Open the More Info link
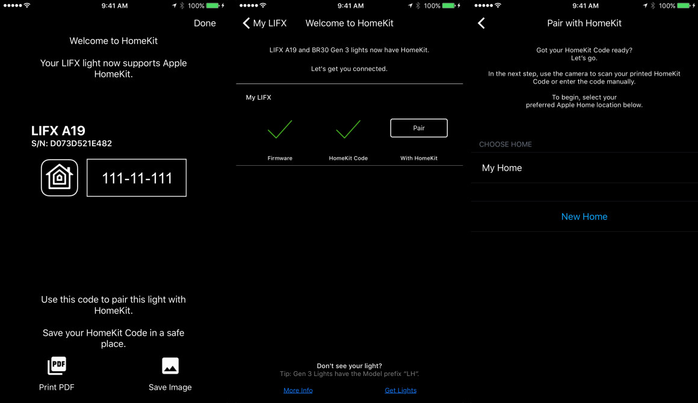This screenshot has width=698, height=403. point(298,390)
